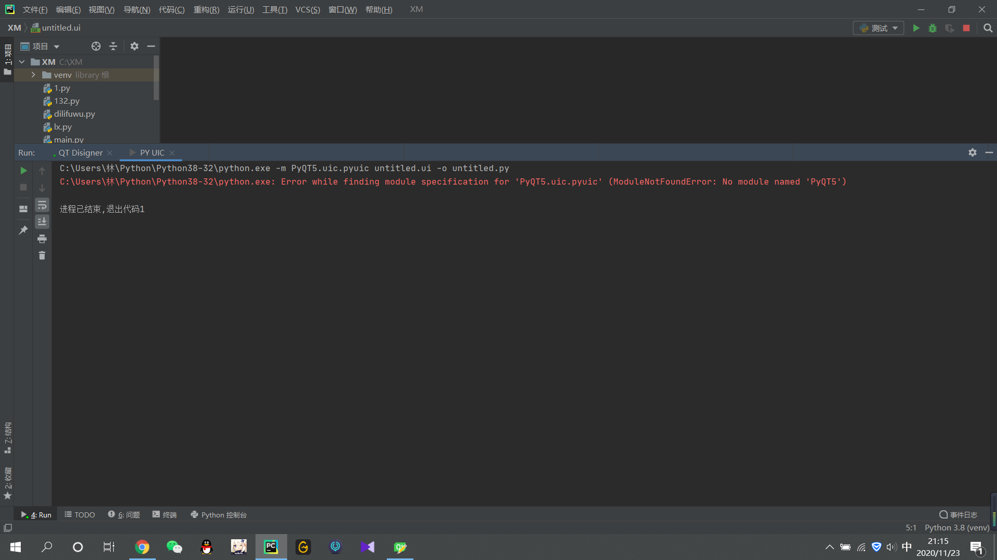The height and width of the screenshot is (560, 997).
Task: Collapse the XM root folder
Action: (x=22, y=62)
